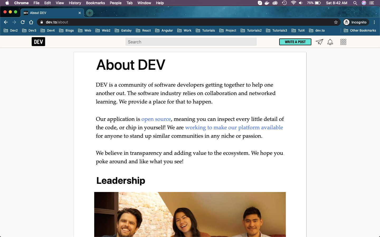Open the Project bookmarks folder
Image resolution: width=380 pixels, height=237 pixels.
[228, 31]
